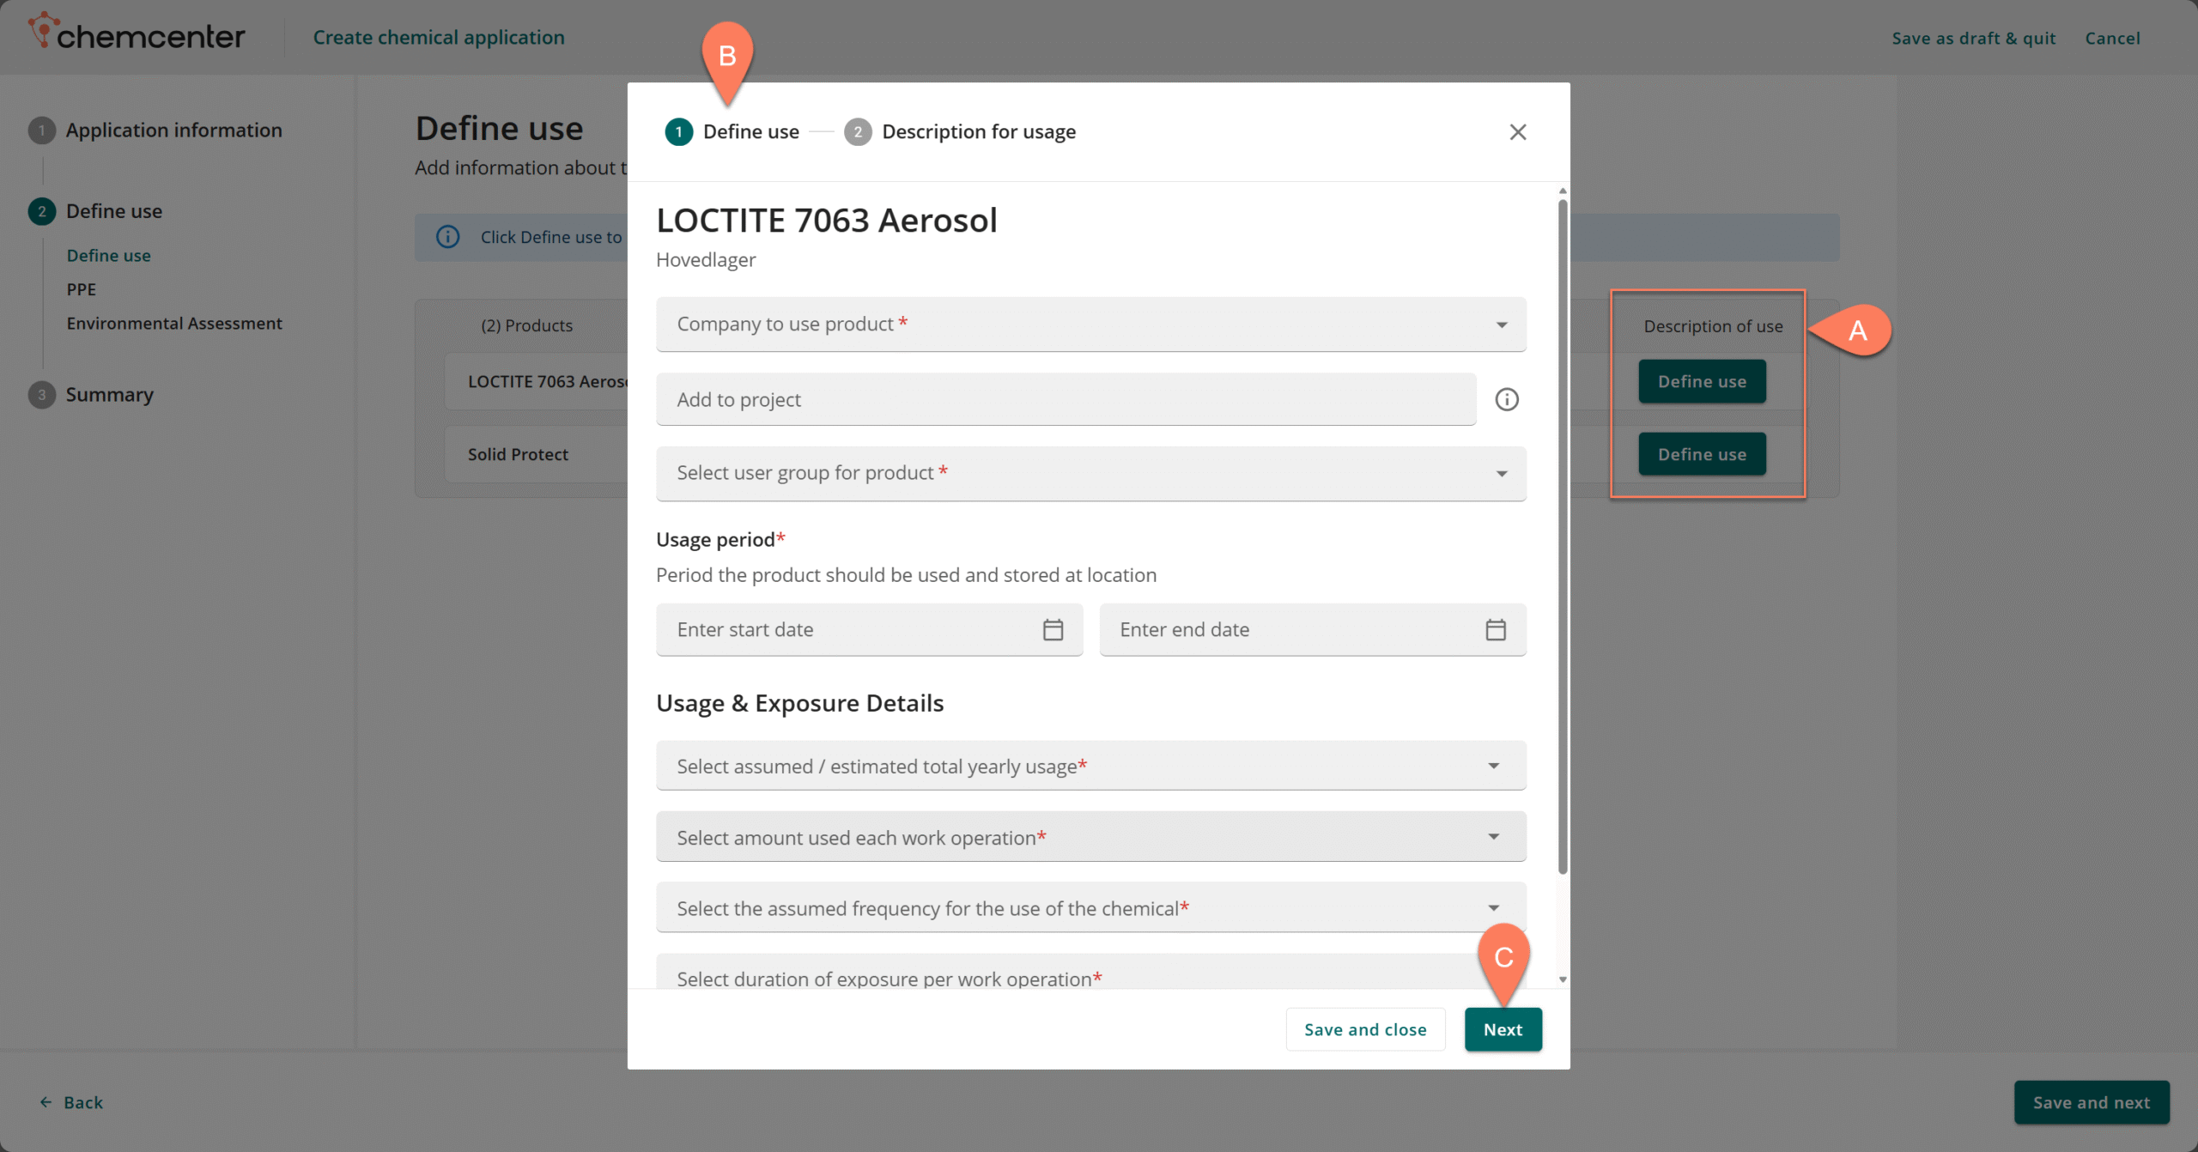2198x1152 pixels.
Task: Focus the Add to project field
Action: click(1065, 399)
